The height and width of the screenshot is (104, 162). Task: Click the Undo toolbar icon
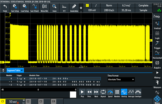[5, 8]
